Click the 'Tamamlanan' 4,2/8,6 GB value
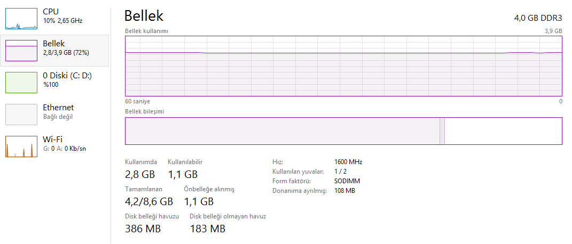572x244 pixels. point(149,201)
